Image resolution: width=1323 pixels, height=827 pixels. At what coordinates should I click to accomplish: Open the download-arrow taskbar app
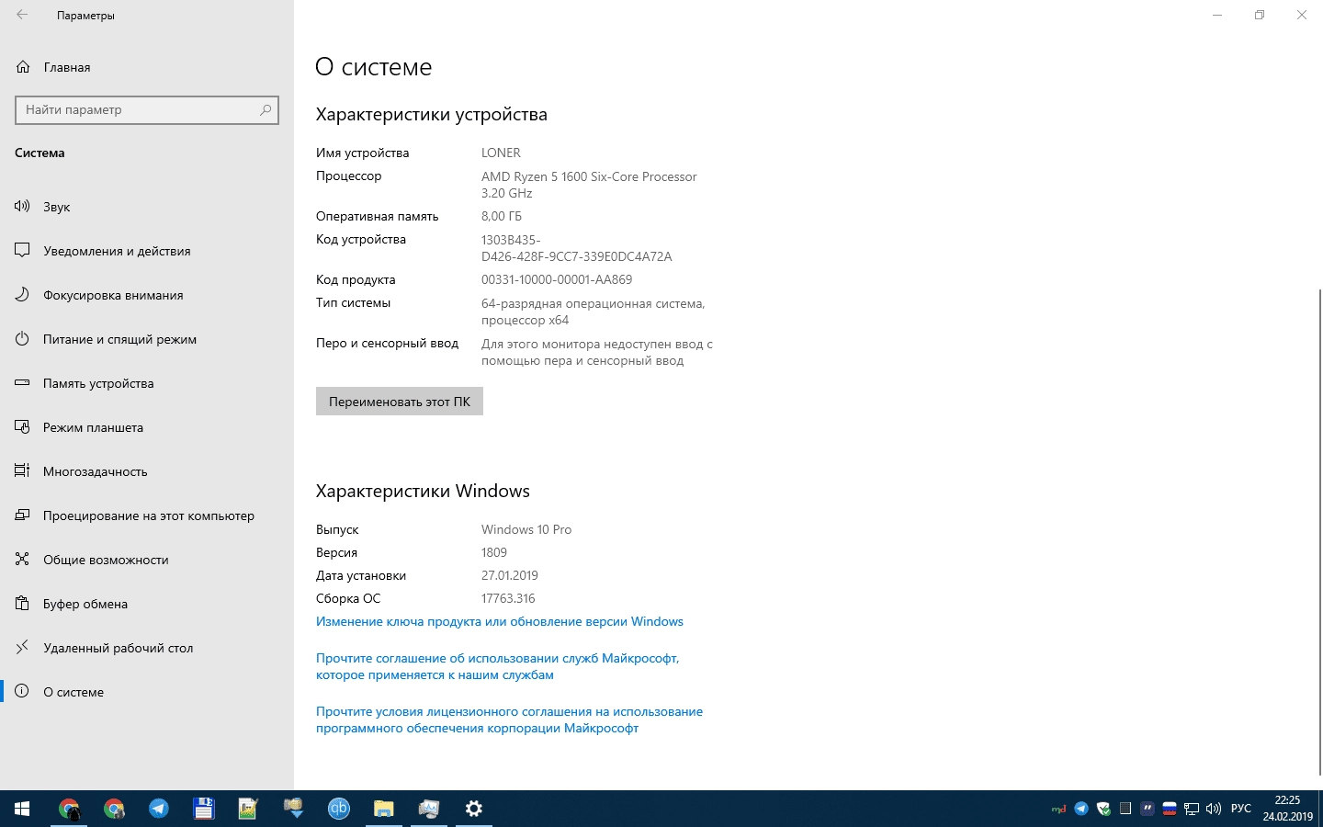pyautogui.click(x=294, y=809)
